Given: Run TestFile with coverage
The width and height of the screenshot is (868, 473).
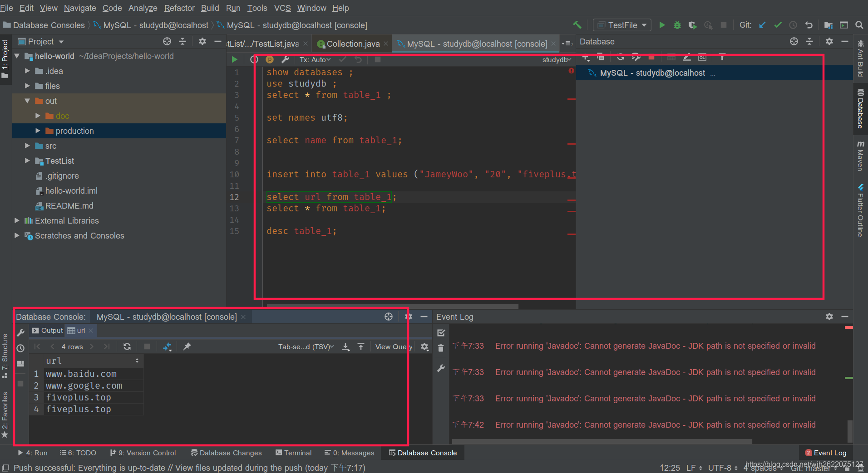Looking at the screenshot, I should (693, 25).
